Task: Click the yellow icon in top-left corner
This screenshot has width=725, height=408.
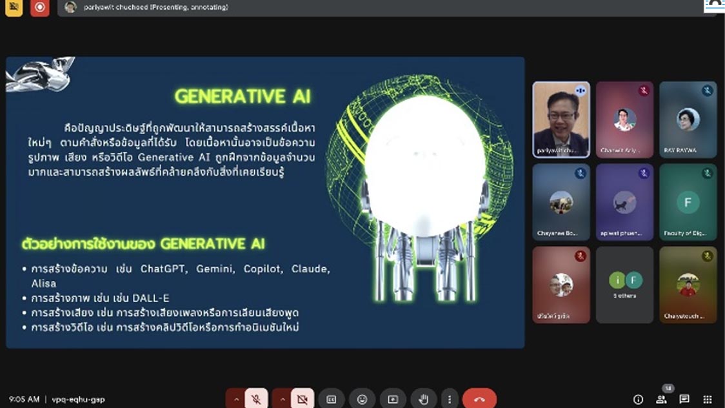Action: [x=14, y=7]
